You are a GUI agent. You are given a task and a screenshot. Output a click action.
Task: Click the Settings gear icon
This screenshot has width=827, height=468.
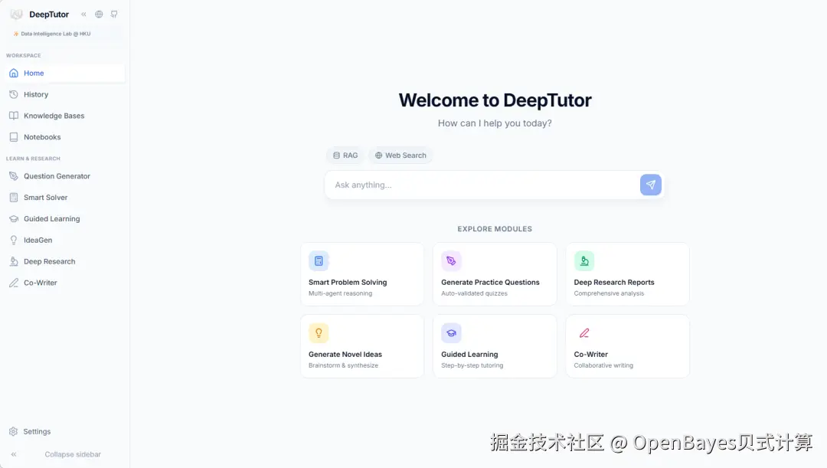tap(14, 431)
